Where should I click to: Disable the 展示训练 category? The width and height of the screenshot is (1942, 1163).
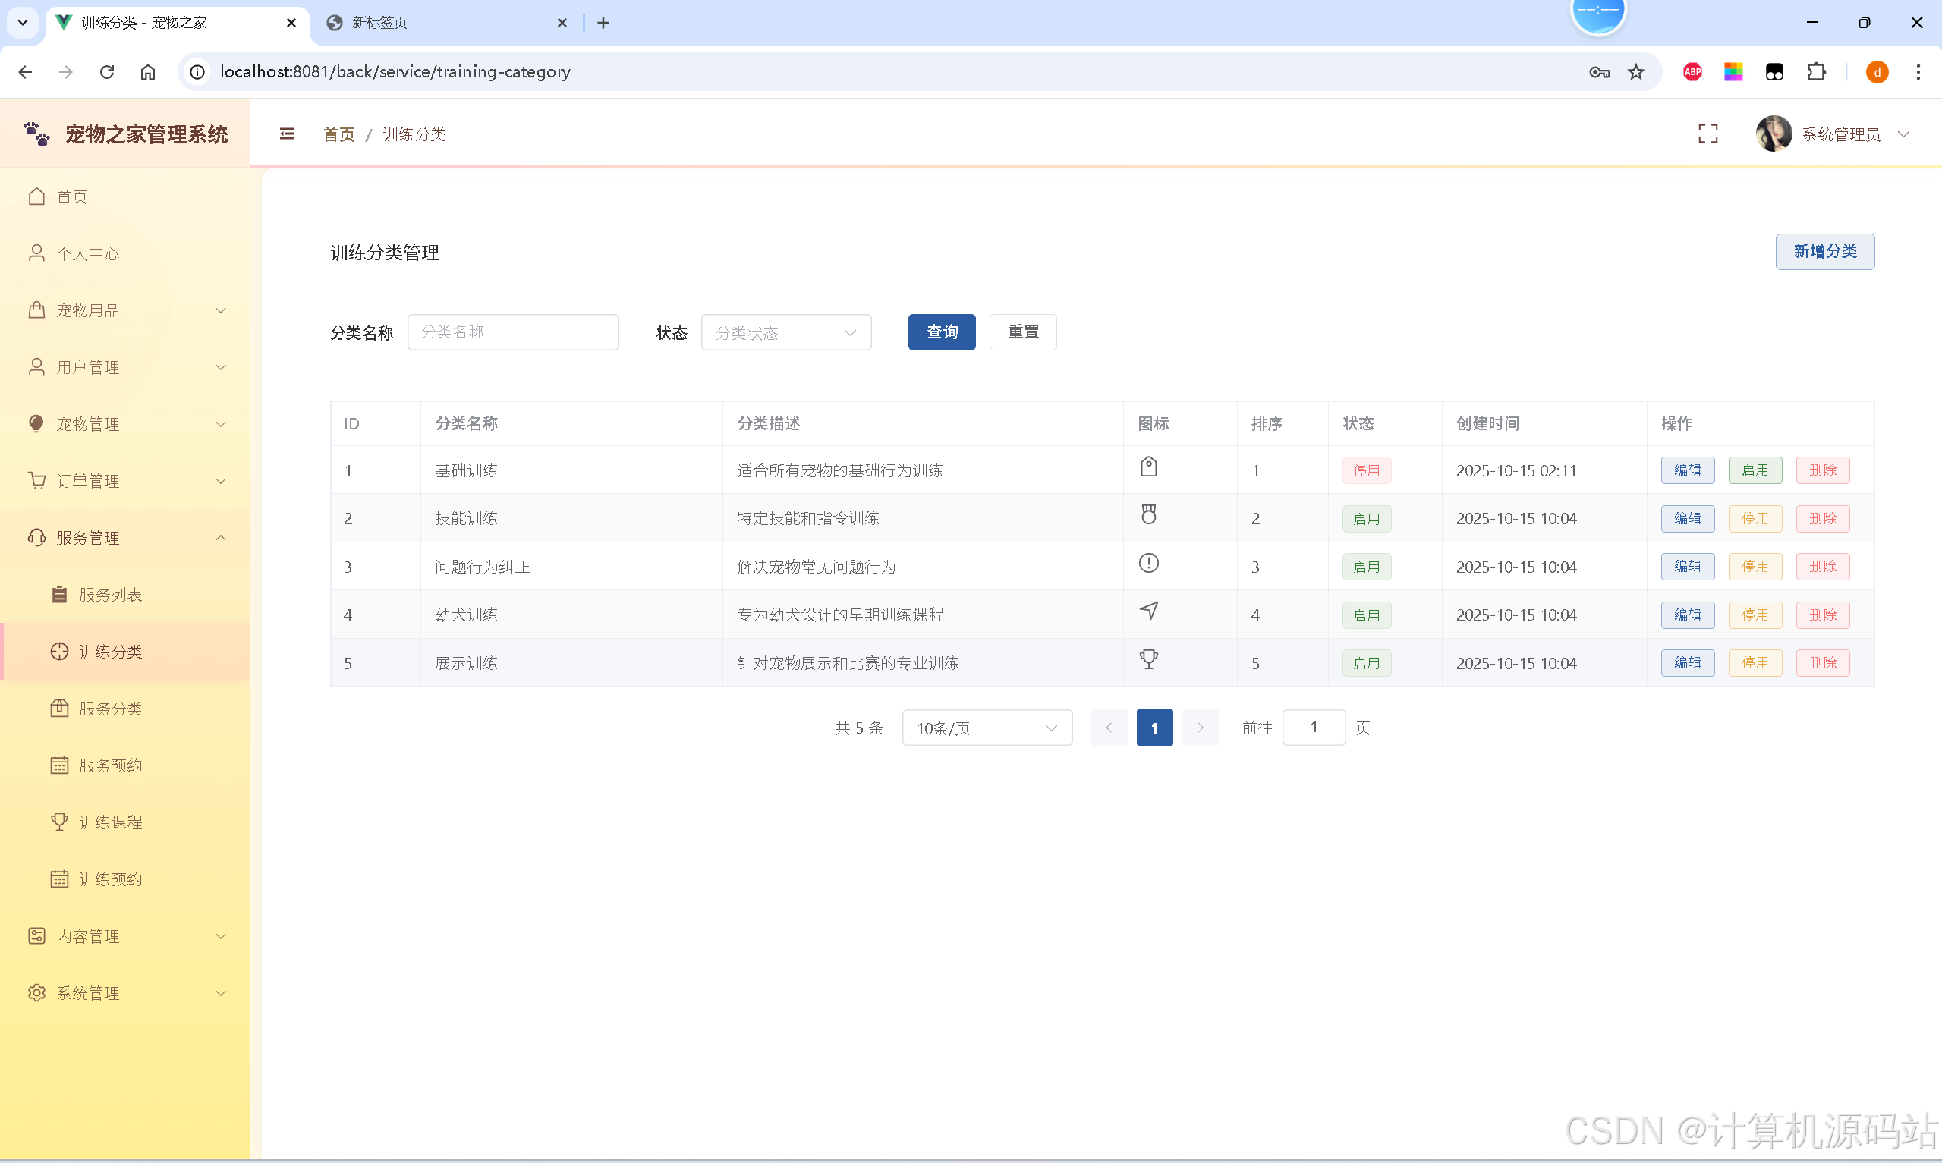coord(1755,663)
